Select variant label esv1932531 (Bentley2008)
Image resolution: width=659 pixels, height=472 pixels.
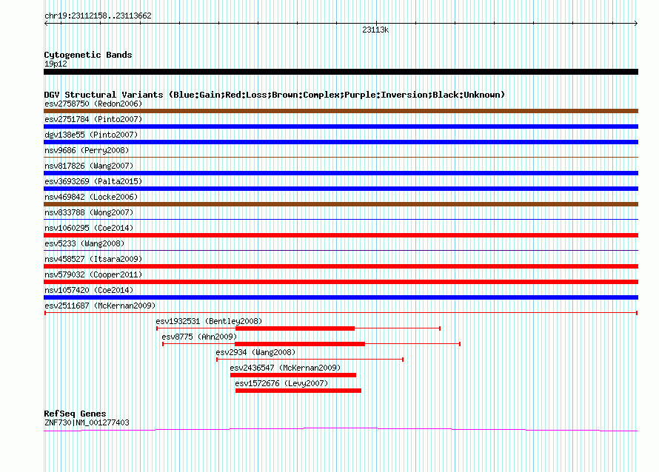pyautogui.click(x=209, y=321)
